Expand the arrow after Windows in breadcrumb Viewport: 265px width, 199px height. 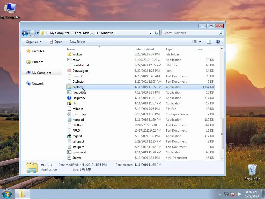[x=116, y=33]
